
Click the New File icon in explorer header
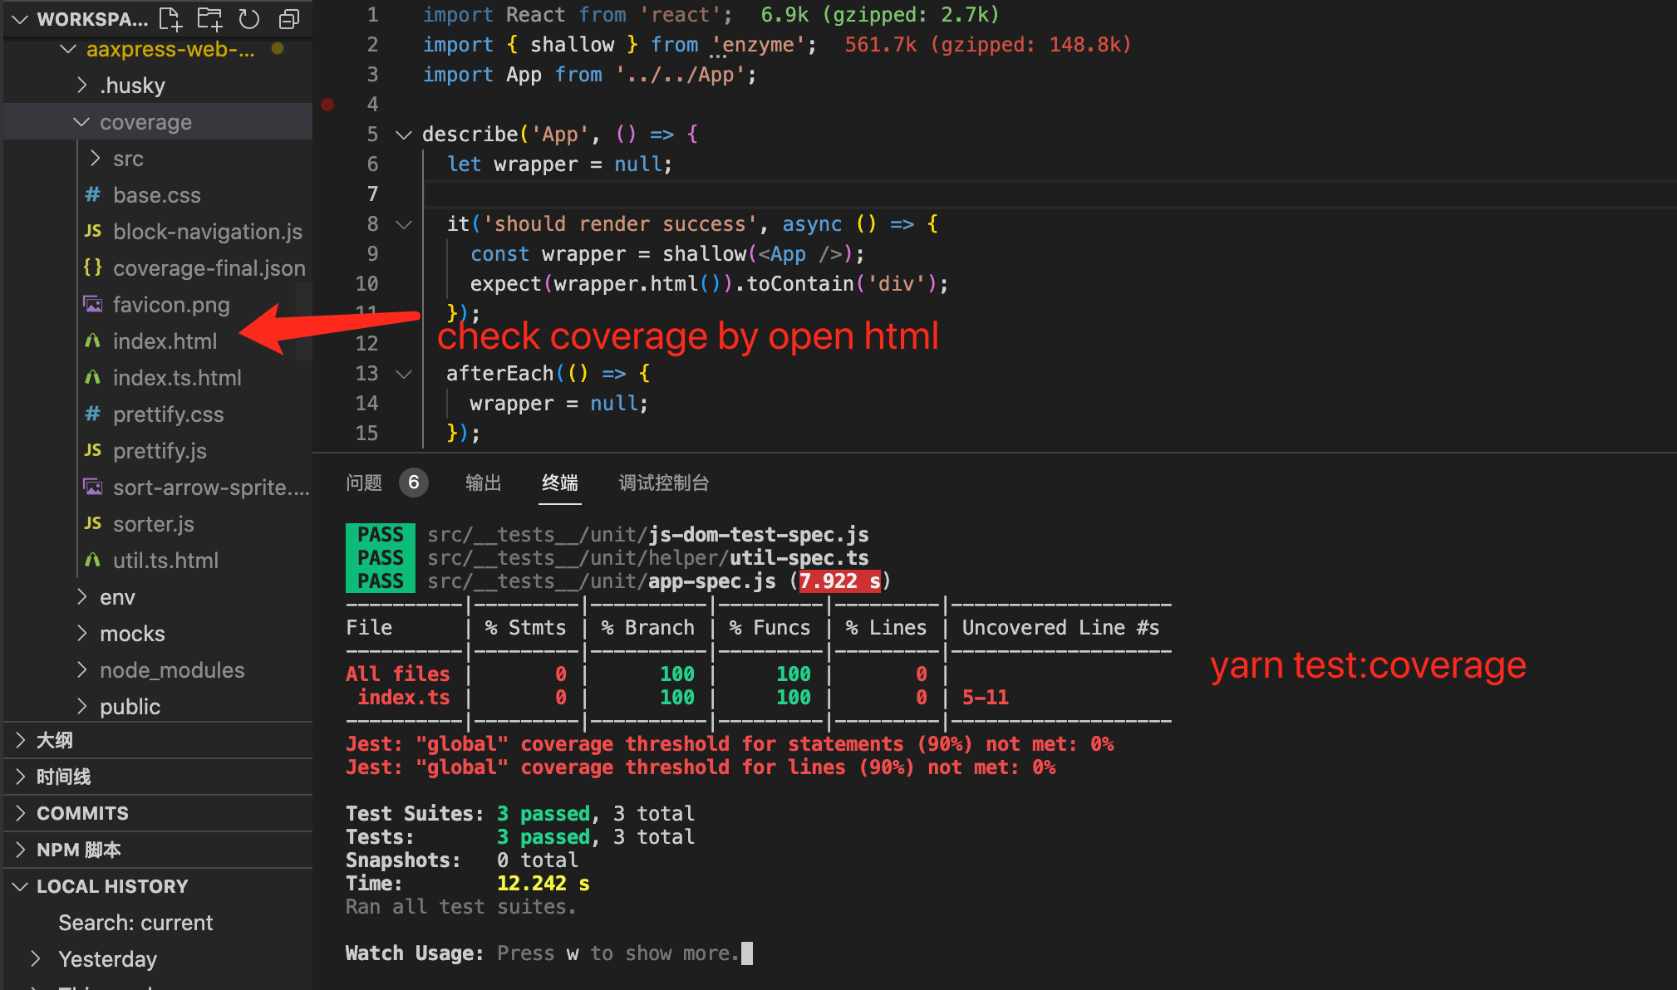coord(170,18)
